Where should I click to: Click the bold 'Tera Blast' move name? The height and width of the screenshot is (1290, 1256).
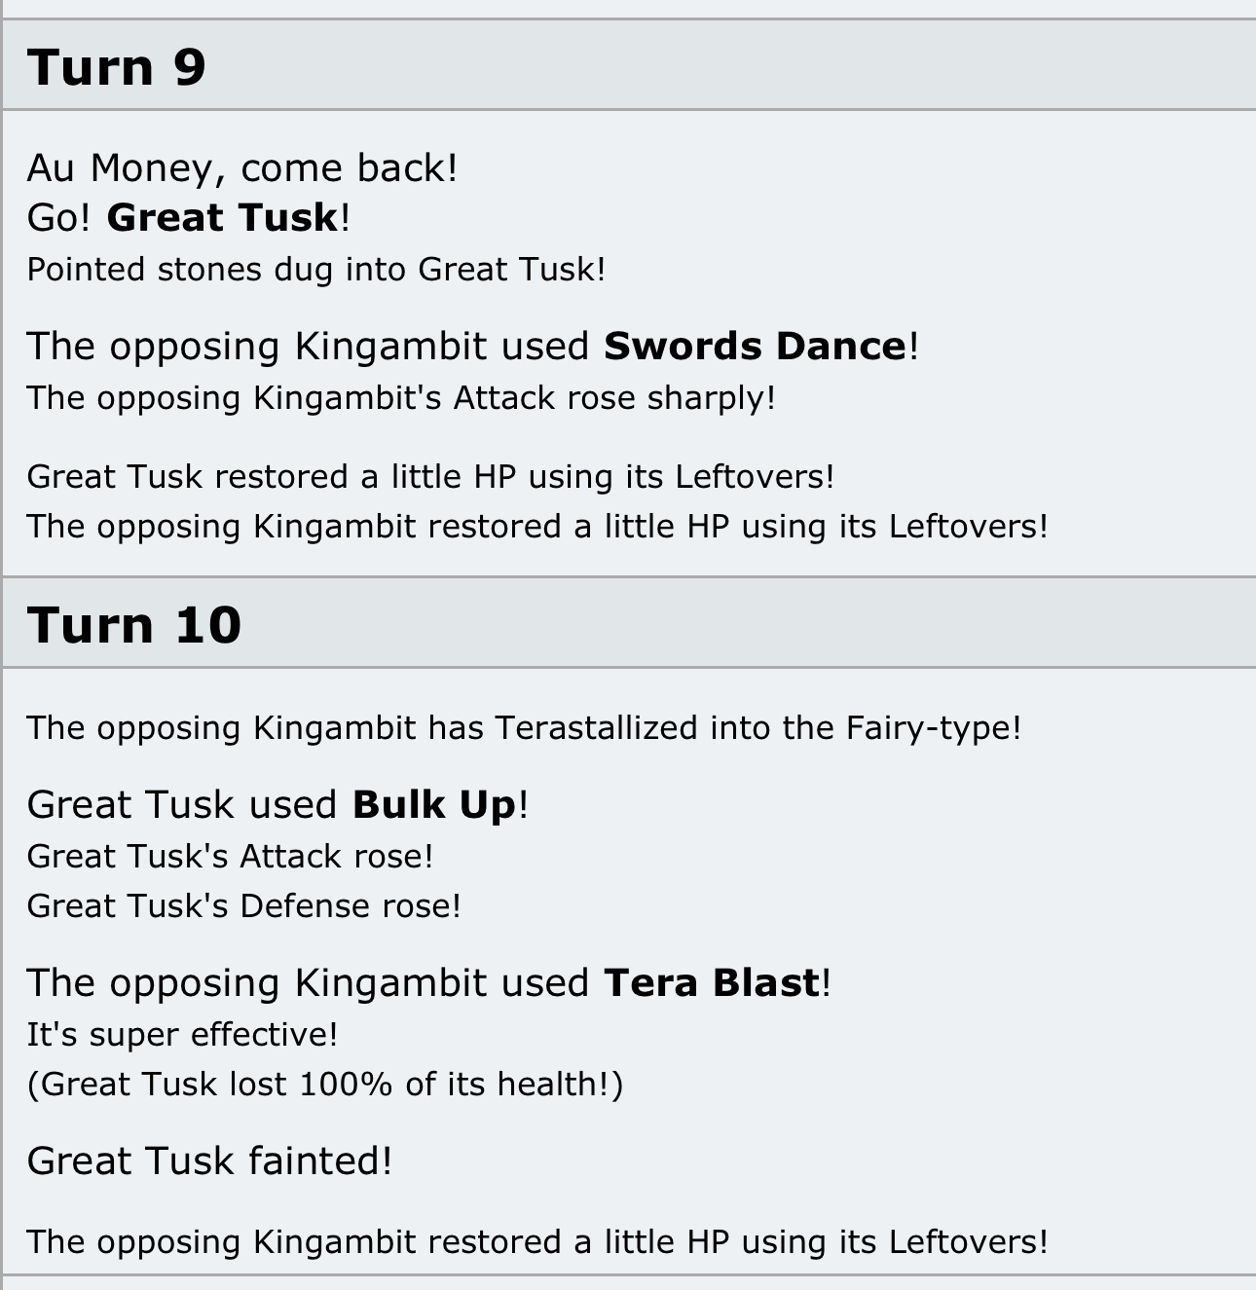coord(711,983)
